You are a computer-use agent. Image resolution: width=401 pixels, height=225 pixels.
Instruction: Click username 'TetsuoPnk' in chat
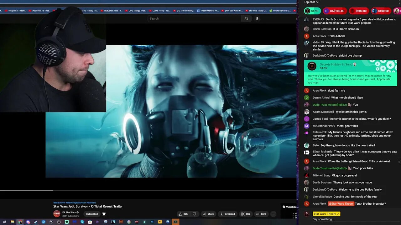tap(320, 132)
